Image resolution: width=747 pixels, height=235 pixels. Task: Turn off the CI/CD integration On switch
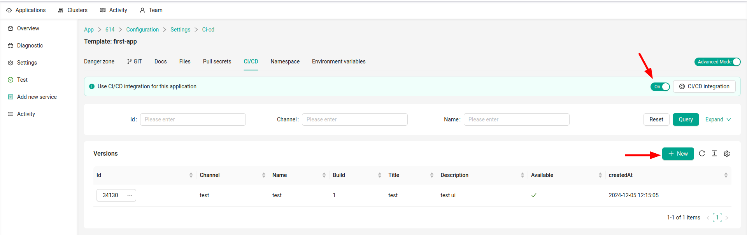click(x=660, y=87)
